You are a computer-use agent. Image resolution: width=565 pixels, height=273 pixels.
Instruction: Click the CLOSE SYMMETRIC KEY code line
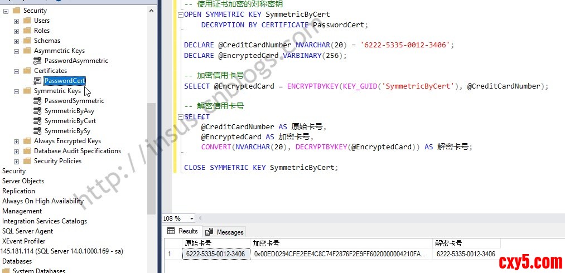[261, 168]
